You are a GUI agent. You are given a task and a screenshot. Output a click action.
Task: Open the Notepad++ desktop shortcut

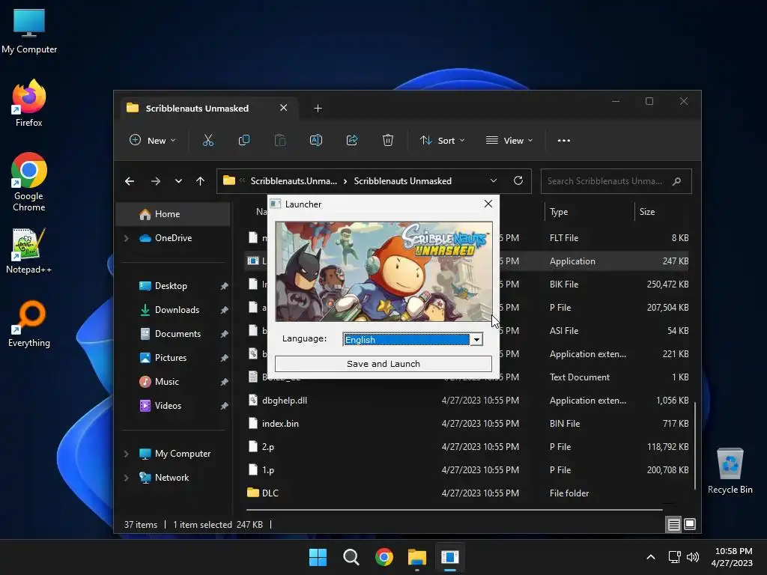[29, 250]
